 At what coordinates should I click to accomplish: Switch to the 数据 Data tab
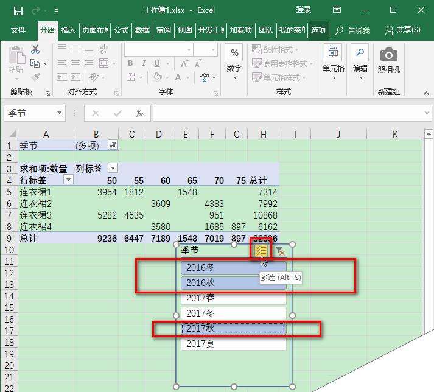click(142, 30)
